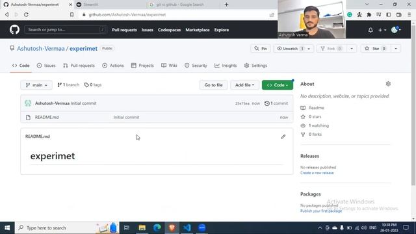Select the Insights tab

click(226, 66)
